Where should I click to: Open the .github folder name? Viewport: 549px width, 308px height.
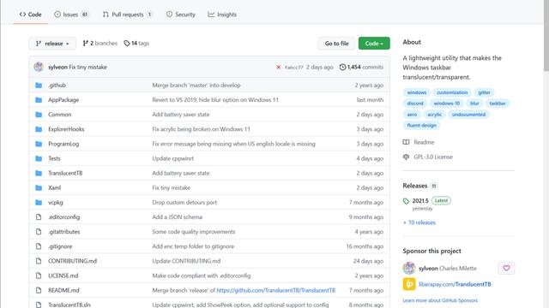[x=57, y=86]
